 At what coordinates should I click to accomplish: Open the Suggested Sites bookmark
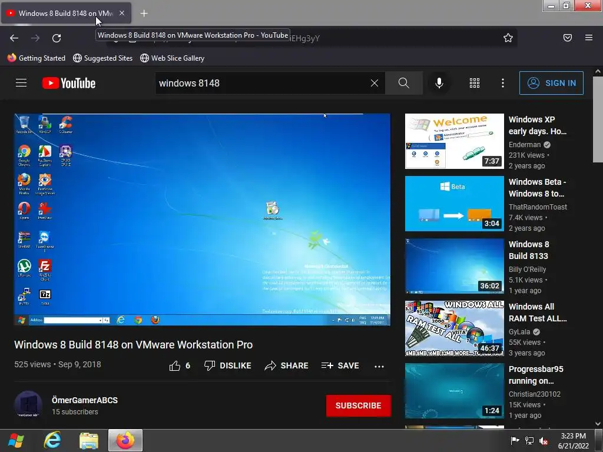[x=103, y=58]
